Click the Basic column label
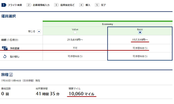The width and height of the screenshot is (174, 104). [140, 29]
